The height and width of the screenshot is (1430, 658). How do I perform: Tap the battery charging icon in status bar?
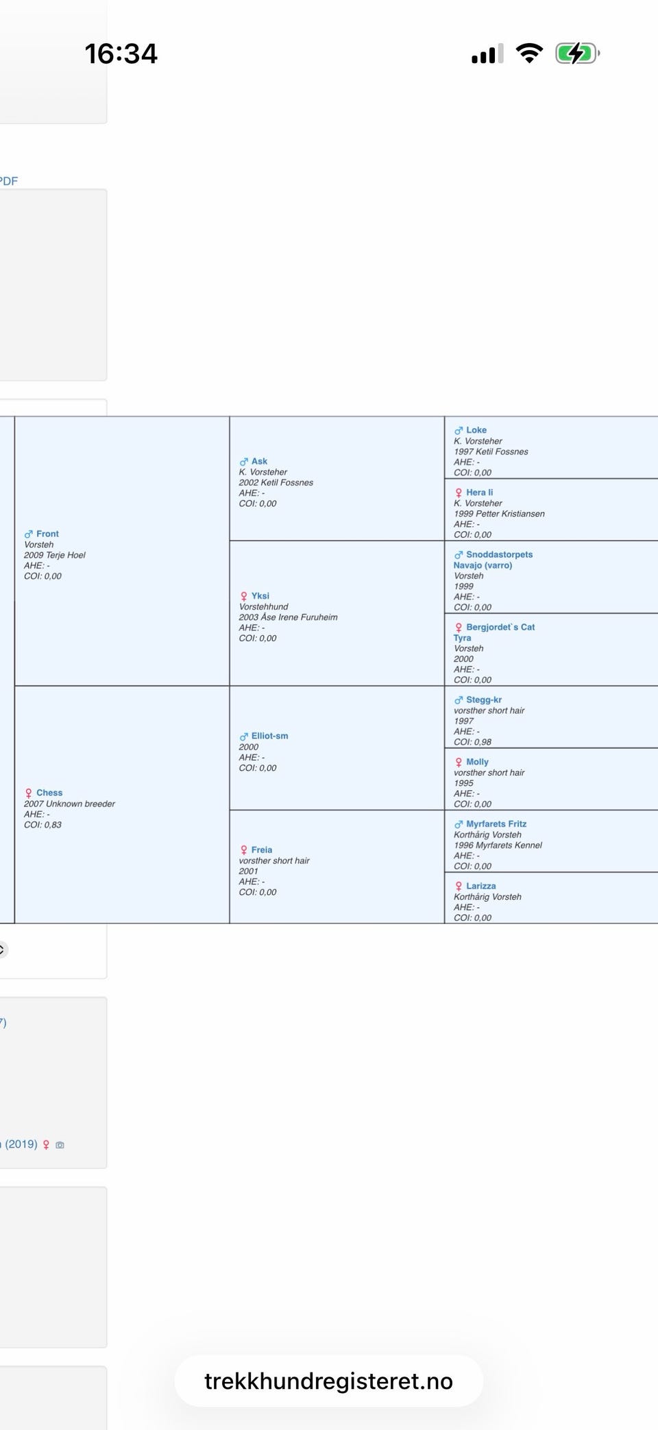click(578, 53)
